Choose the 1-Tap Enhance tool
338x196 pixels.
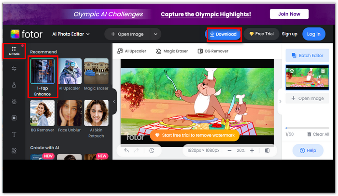(x=42, y=78)
